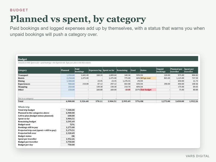Click Dining remaining value 1,276.55

124,81
